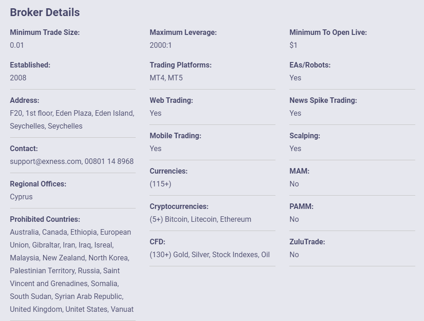
Task: Select the MT4, MT5 trading platforms text
Action: (166, 78)
